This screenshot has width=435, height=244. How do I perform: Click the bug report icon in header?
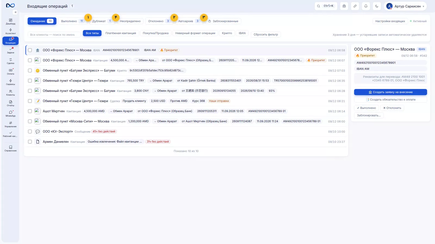[344, 6]
